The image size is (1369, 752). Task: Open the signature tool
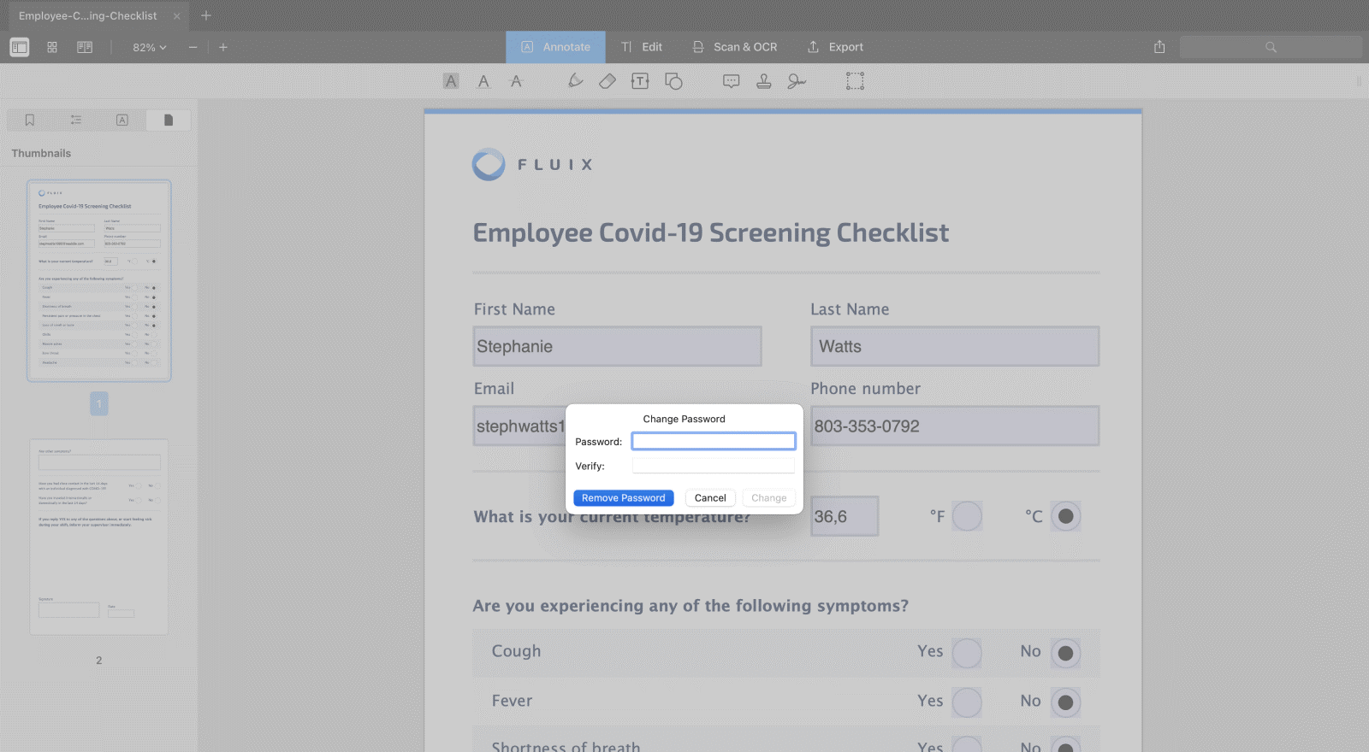coord(797,81)
